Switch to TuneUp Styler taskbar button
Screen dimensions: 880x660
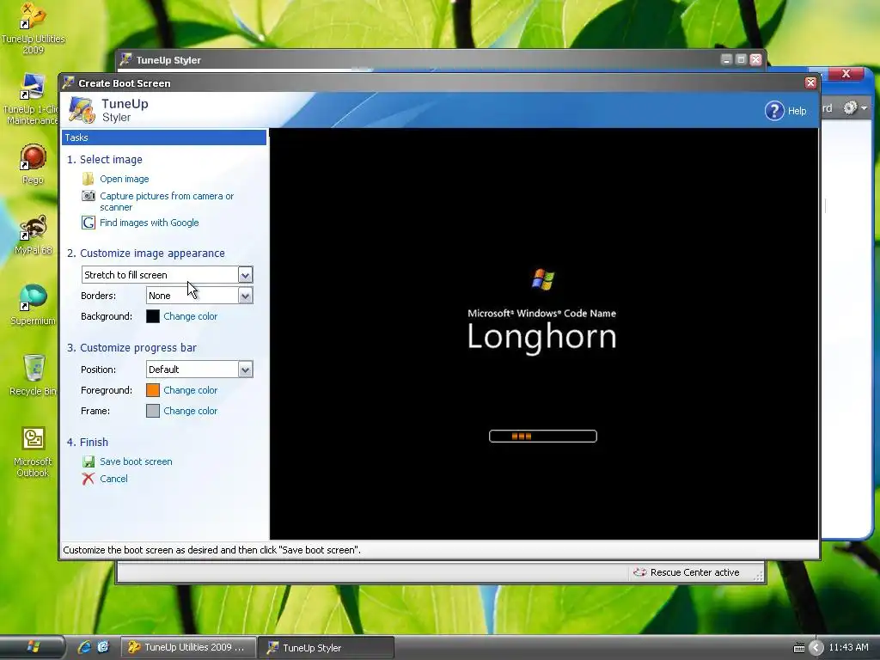tap(326, 648)
